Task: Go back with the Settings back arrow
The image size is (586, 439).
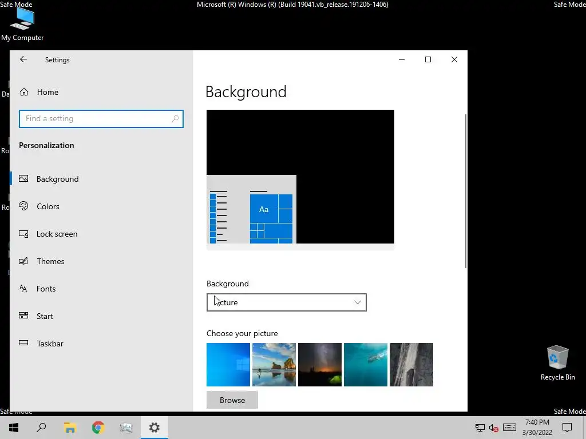Action: 23,59
